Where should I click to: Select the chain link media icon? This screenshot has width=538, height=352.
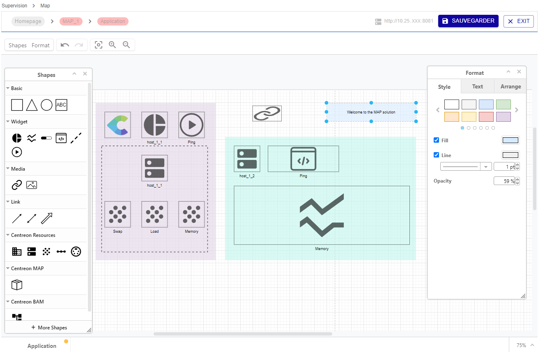pyautogui.click(x=17, y=185)
